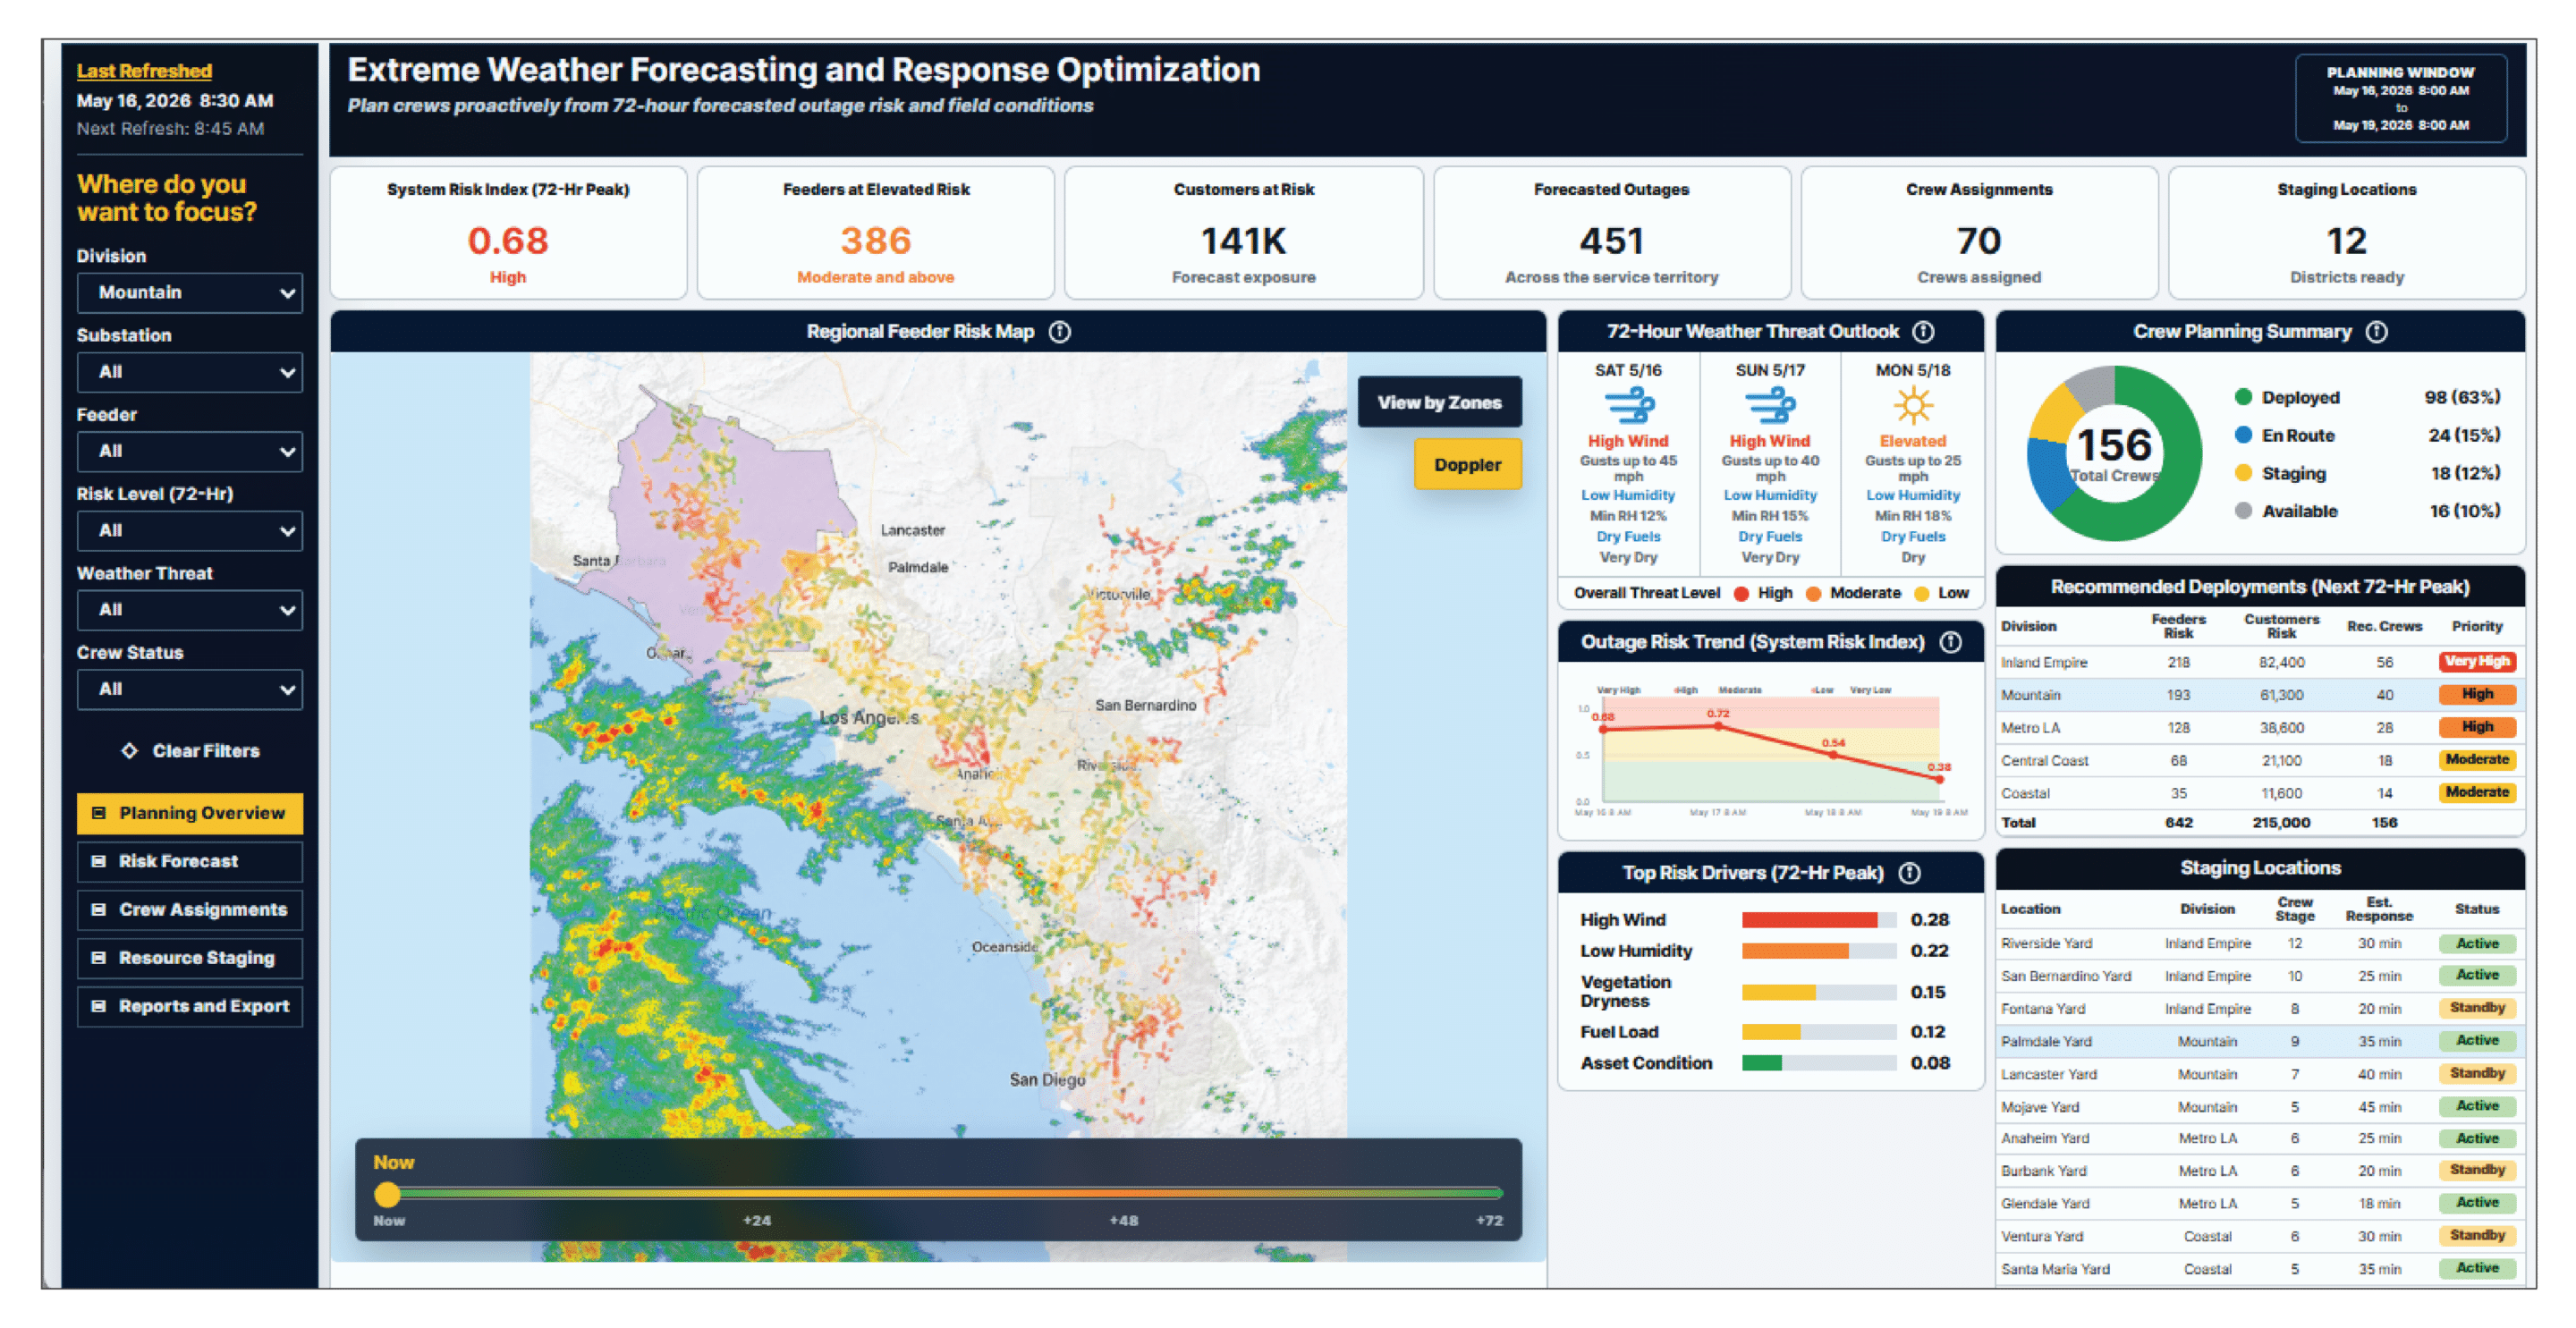Open the Weather Threat dropdown
Viewport: 2576px width, 1328px height.
[190, 610]
